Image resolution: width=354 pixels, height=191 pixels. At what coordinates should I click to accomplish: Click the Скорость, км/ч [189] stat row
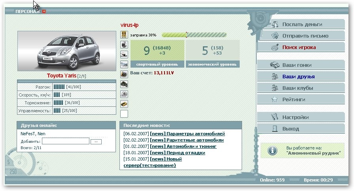click(66, 95)
